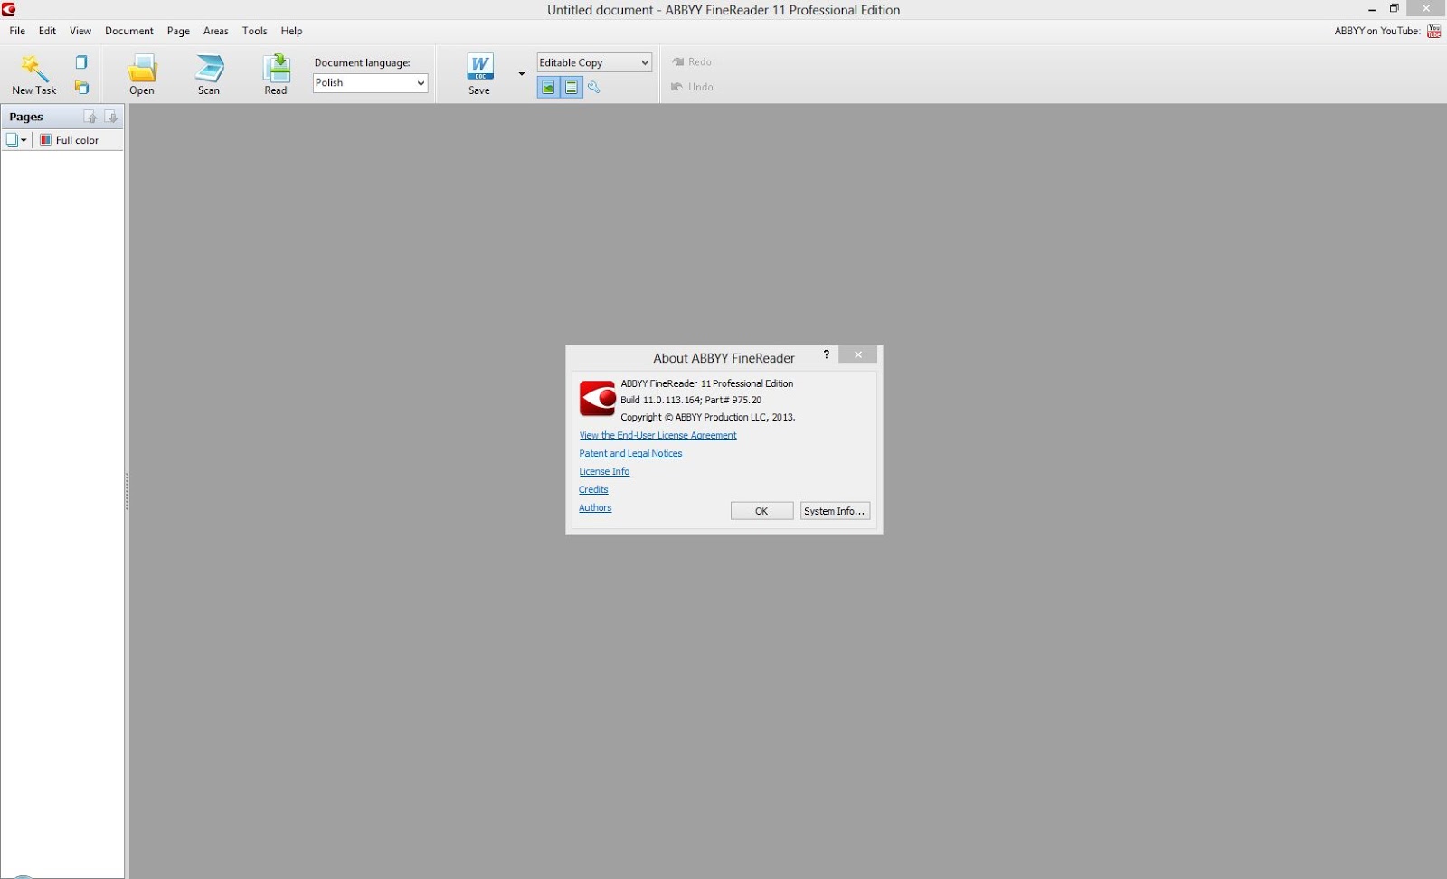This screenshot has height=879, width=1447.
Task: Restore down the FineReader window
Action: 1395,9
